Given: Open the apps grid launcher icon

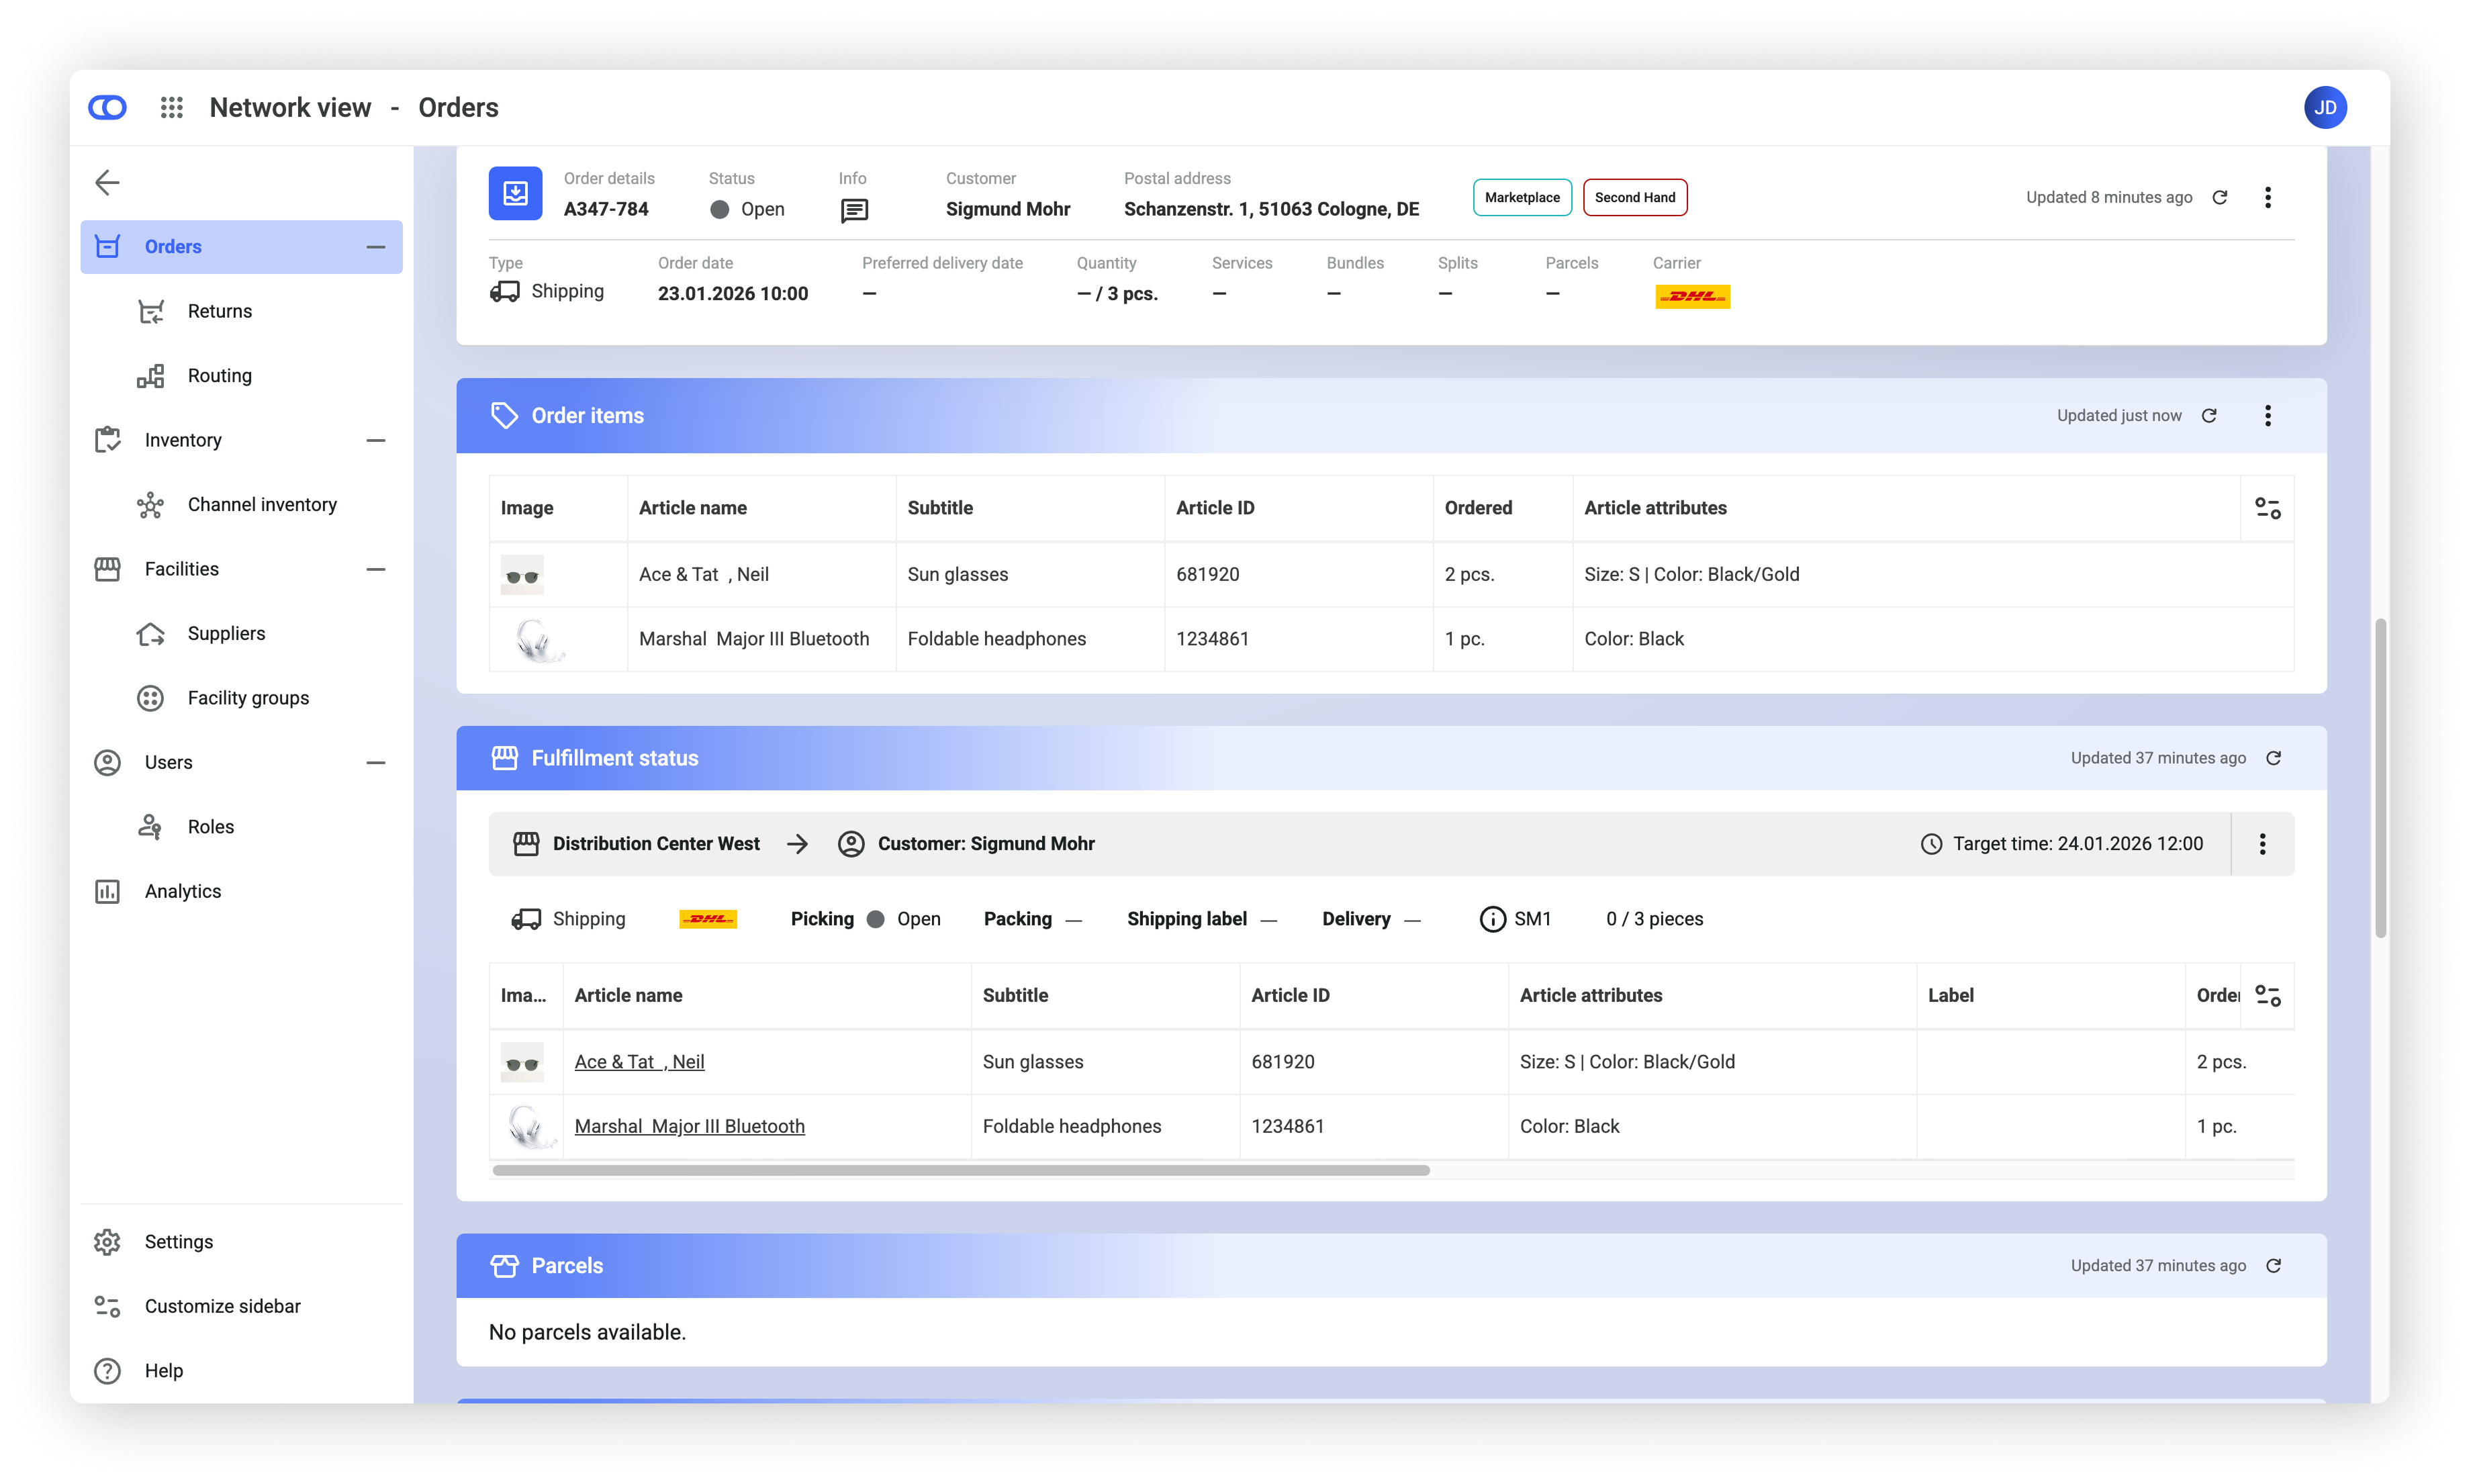Looking at the screenshot, I should (x=172, y=107).
